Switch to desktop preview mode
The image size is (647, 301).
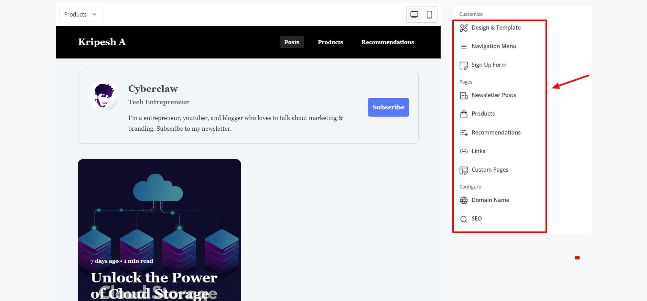[x=414, y=14]
